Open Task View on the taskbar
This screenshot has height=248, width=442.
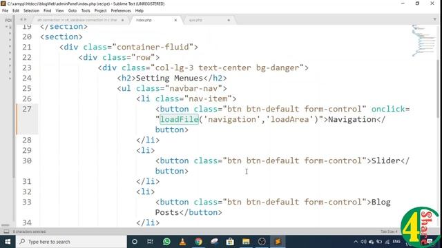pyautogui.click(x=150, y=242)
